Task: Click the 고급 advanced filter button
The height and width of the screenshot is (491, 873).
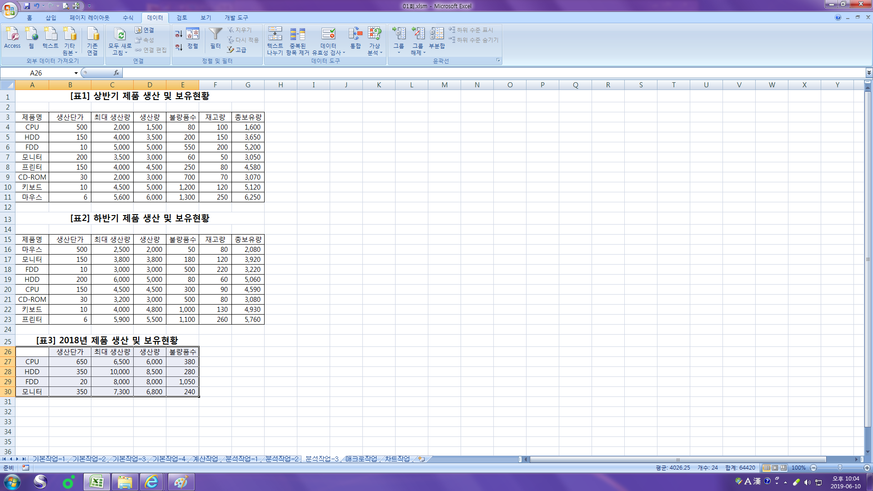Action: tap(237, 50)
